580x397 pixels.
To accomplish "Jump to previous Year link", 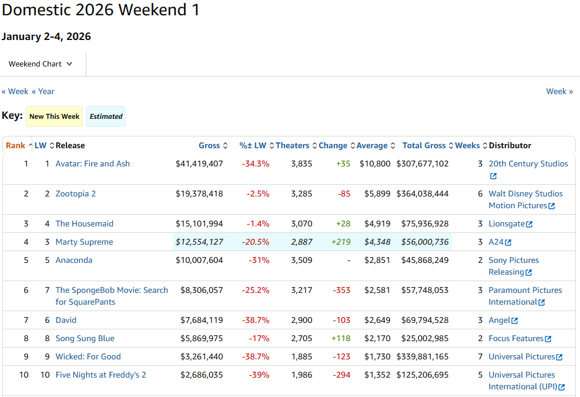I will pos(43,91).
